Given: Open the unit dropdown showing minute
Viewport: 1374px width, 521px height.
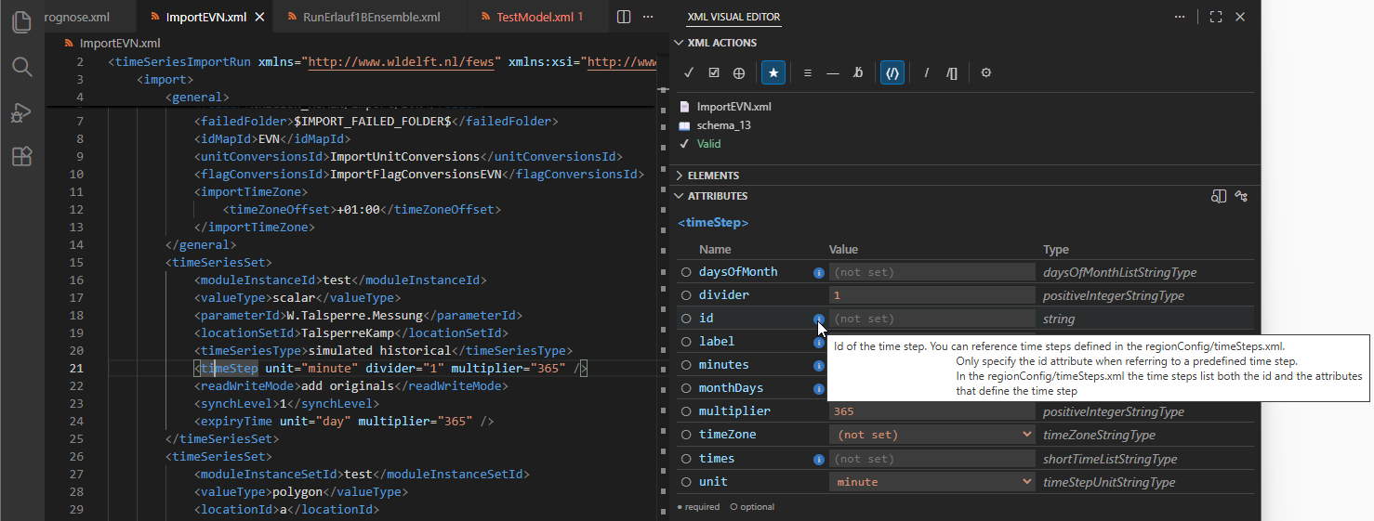Looking at the screenshot, I should click(x=931, y=482).
